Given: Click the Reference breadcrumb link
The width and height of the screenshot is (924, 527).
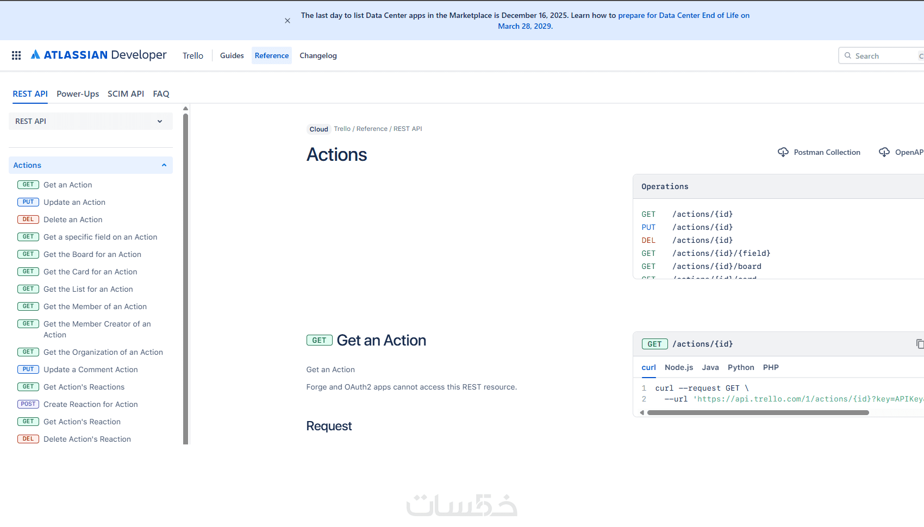Looking at the screenshot, I should tap(372, 129).
